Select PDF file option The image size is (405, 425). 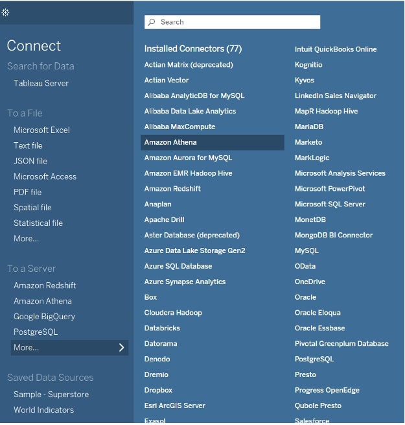pos(28,192)
